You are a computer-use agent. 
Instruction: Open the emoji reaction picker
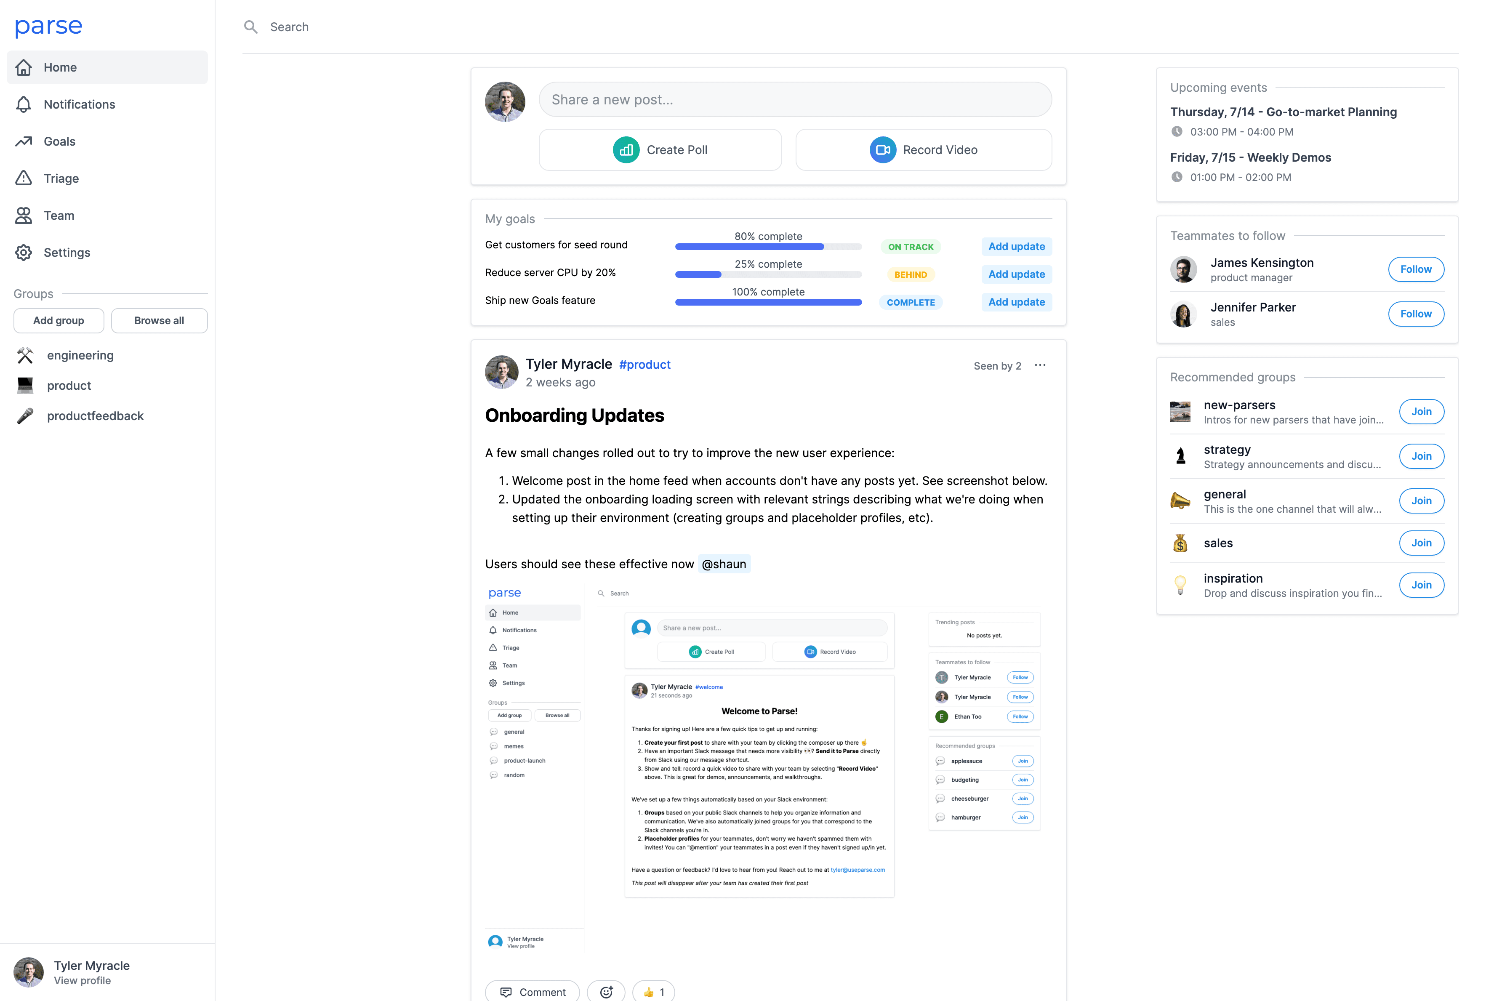[606, 991]
